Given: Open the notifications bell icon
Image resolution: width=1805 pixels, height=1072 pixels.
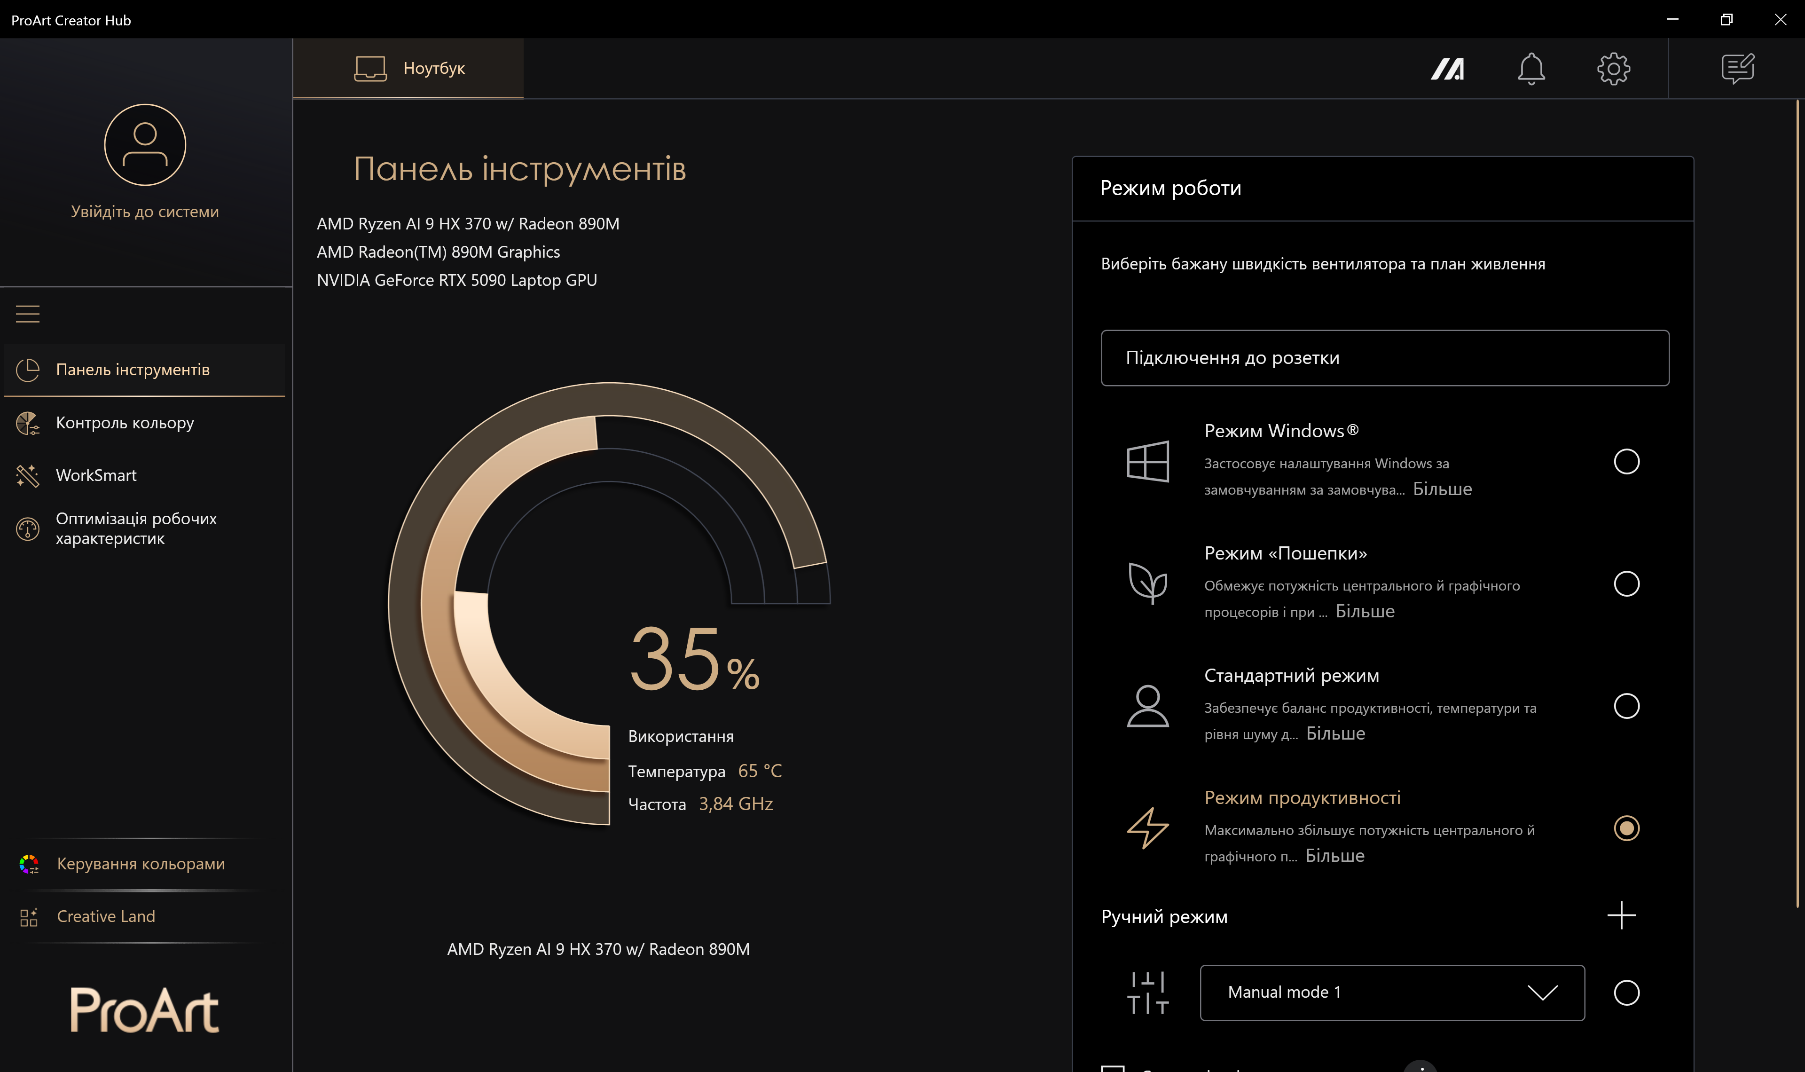Looking at the screenshot, I should (x=1530, y=69).
